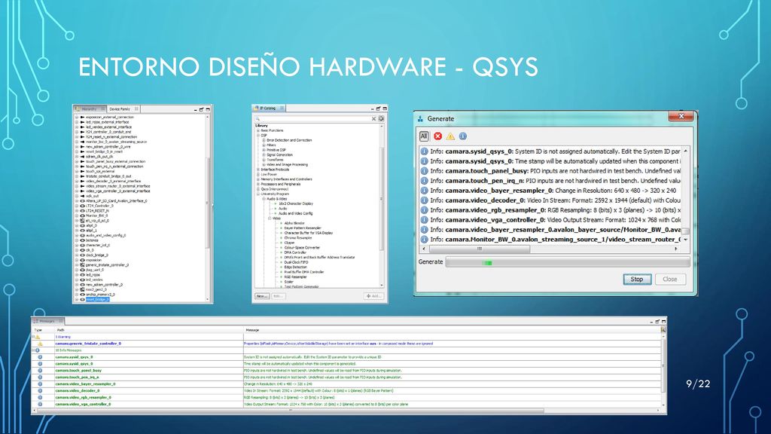Select the camara.video_vga_controller_0 line in Generate

(x=550, y=220)
